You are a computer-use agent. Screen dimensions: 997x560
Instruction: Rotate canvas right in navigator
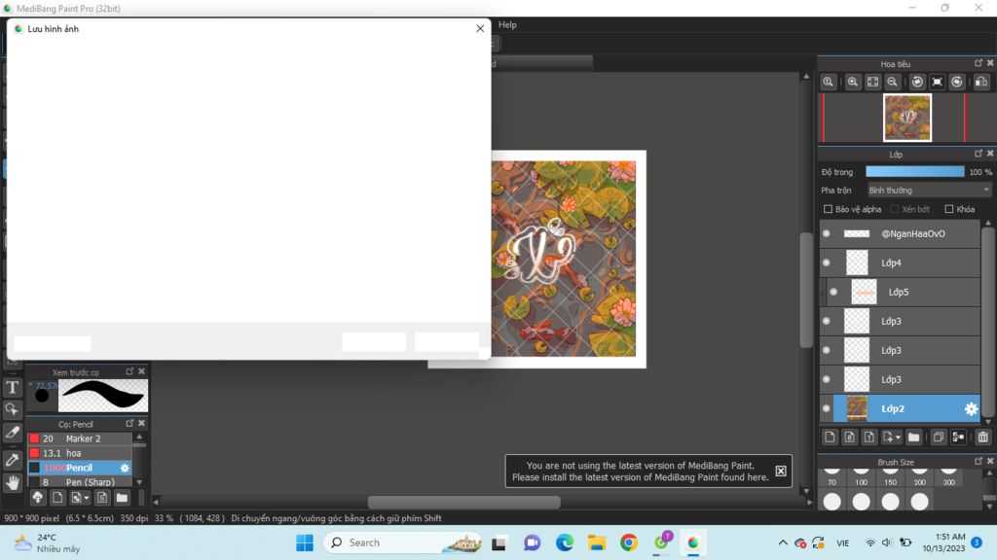coord(957,82)
